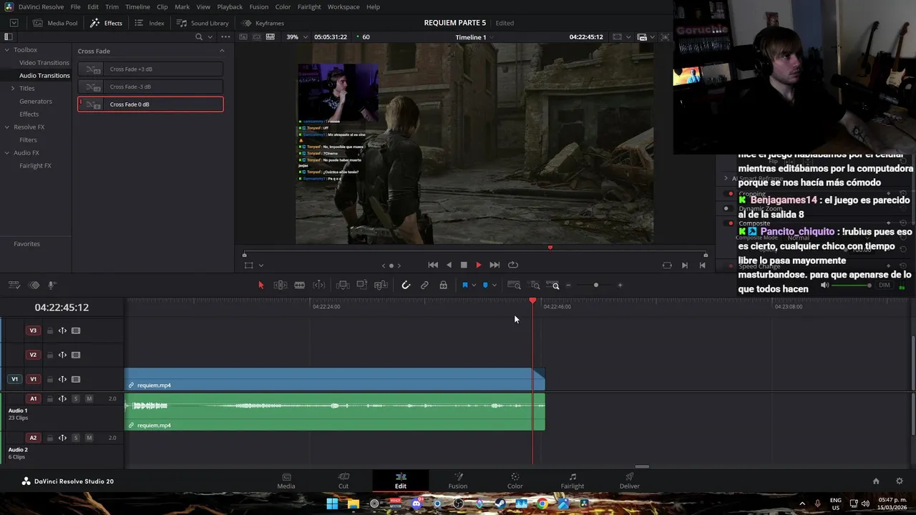Click the Overwrite Clip tool icon
This screenshot has height=515, width=916.
tap(362, 285)
